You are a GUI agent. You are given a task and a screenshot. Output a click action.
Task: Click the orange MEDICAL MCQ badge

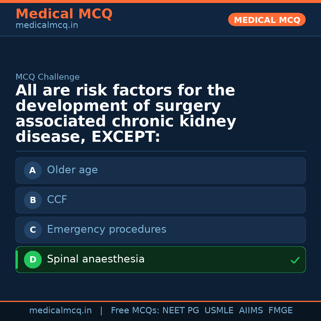pyautogui.click(x=267, y=20)
